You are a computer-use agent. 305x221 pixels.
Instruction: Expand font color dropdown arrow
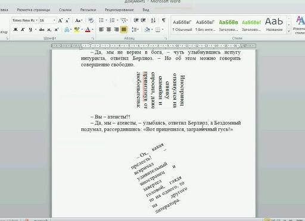point(92,30)
